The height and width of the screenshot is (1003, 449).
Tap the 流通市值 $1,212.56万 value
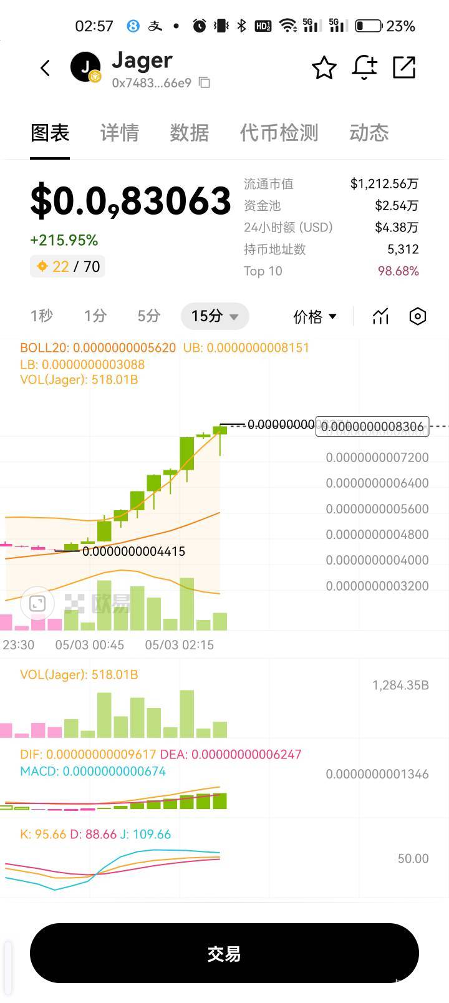[384, 183]
